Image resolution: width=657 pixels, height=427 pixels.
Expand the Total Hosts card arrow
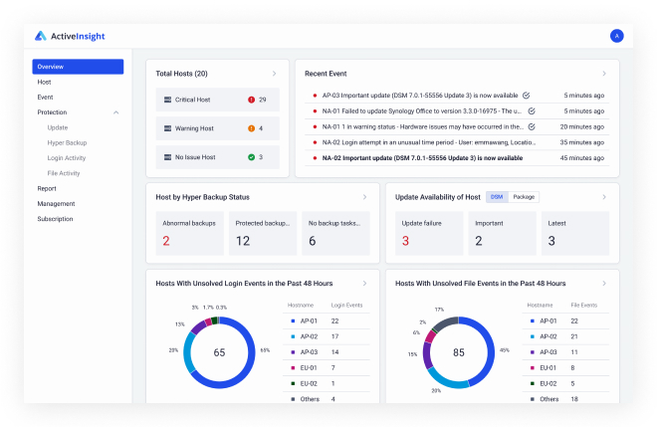[x=274, y=74]
